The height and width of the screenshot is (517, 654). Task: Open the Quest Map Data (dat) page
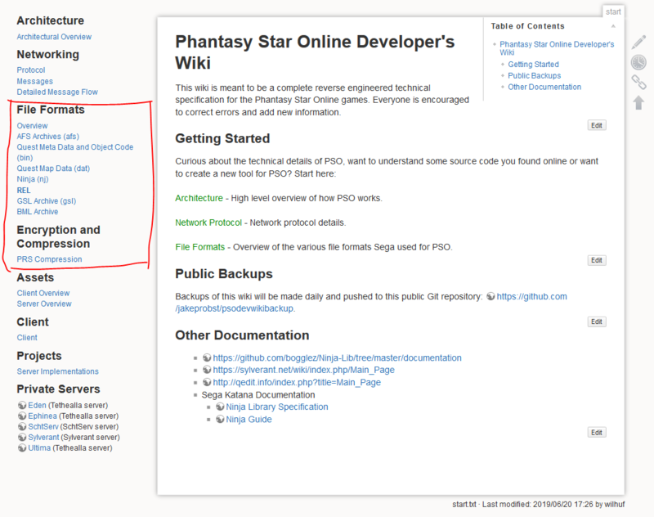pos(53,169)
